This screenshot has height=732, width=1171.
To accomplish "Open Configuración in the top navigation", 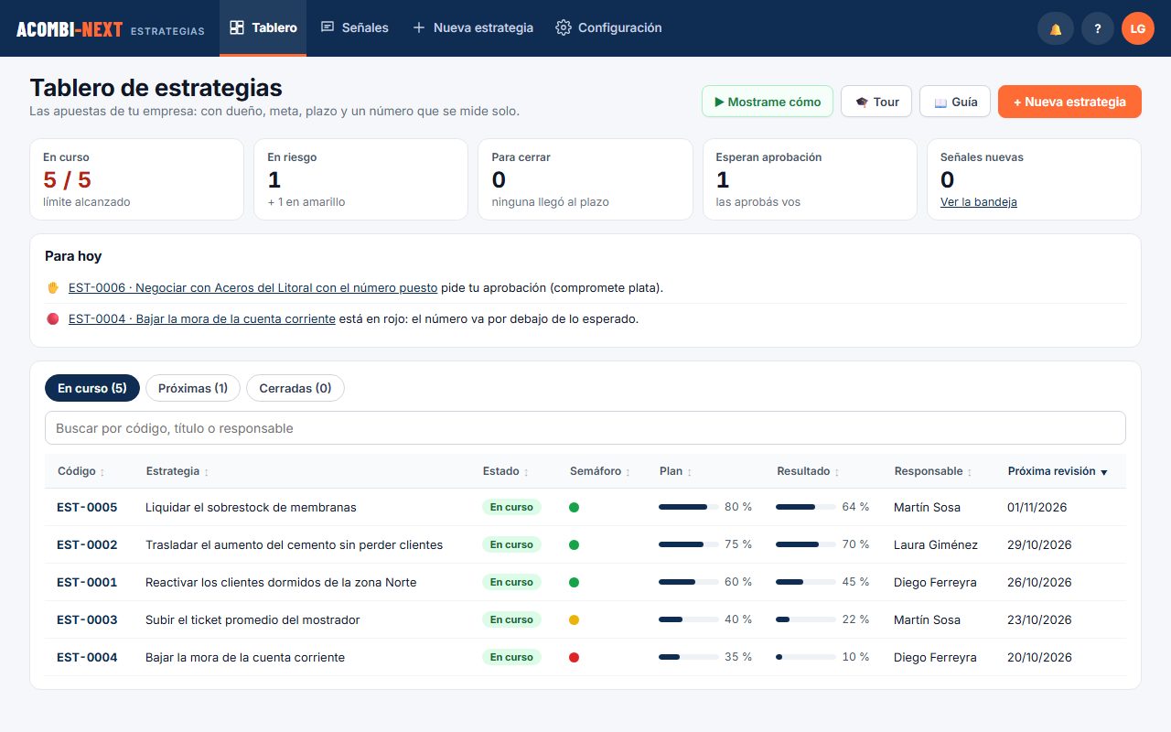I will (608, 28).
